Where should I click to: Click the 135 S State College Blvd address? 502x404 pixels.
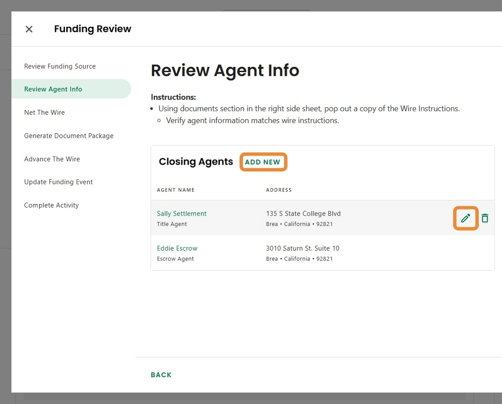point(303,214)
